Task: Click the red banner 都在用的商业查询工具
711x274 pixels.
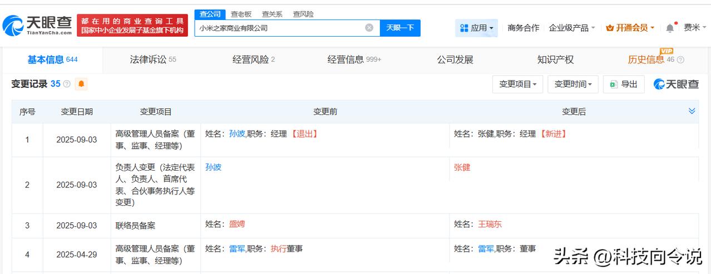Action: pyautogui.click(x=132, y=25)
